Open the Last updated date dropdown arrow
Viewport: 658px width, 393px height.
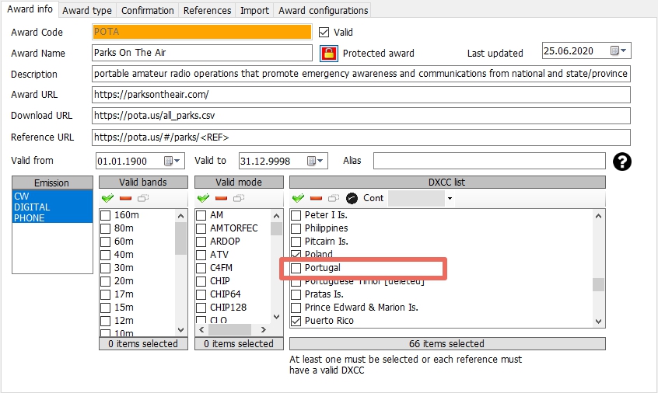point(624,50)
